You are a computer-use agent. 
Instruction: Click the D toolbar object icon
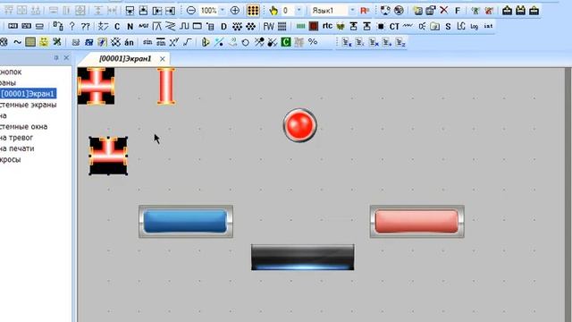pyautogui.click(x=223, y=26)
